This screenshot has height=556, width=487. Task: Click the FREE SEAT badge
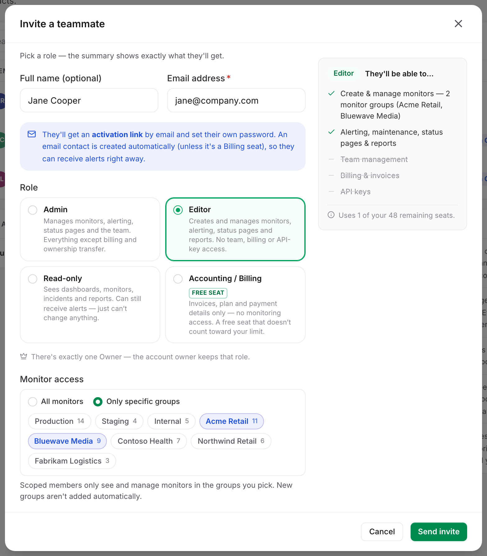point(208,293)
